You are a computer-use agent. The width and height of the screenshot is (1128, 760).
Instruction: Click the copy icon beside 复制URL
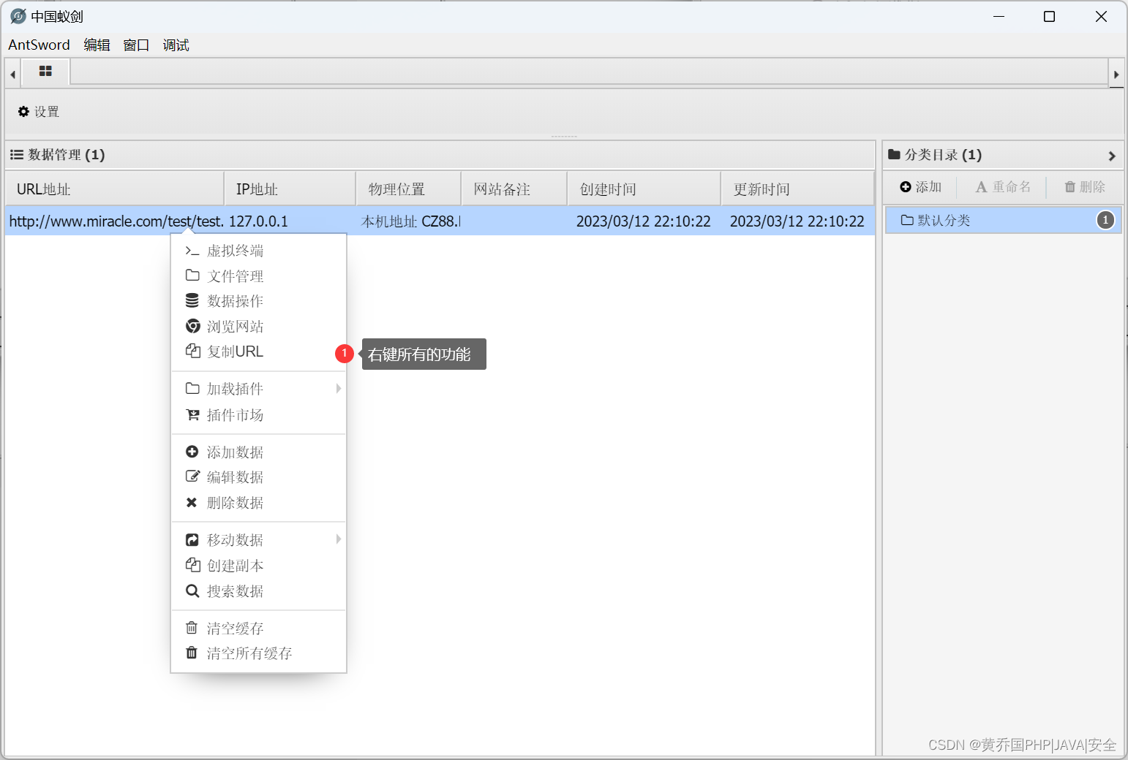tap(193, 351)
